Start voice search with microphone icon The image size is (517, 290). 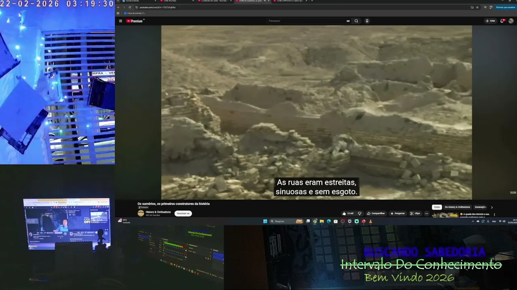click(367, 21)
